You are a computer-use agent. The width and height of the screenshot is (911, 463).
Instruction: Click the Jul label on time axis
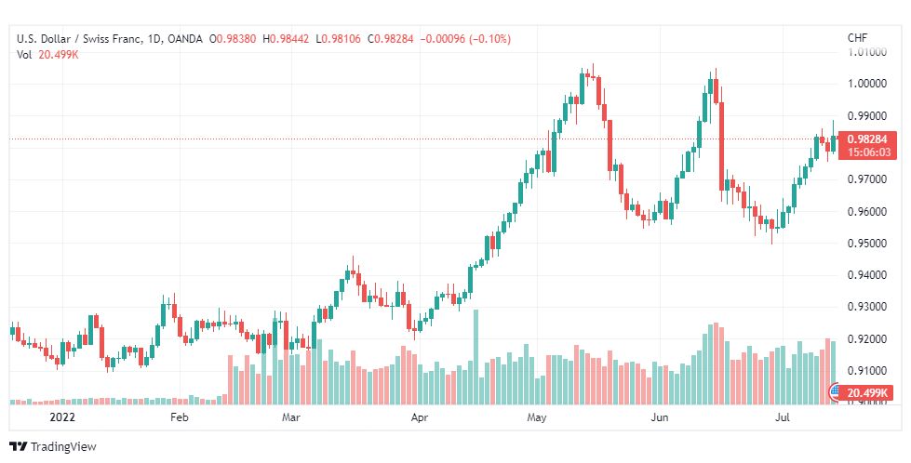coord(784,417)
